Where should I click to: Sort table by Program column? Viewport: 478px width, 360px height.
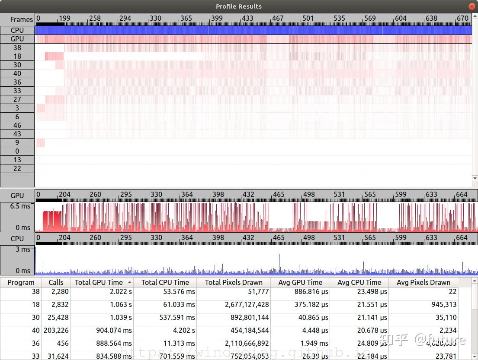point(21,282)
